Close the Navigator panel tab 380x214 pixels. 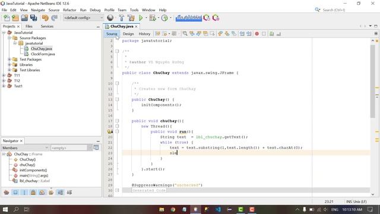coord(21,141)
